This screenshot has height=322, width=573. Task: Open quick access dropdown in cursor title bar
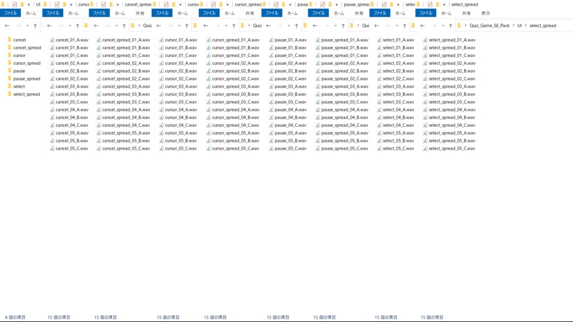[x=180, y=4]
